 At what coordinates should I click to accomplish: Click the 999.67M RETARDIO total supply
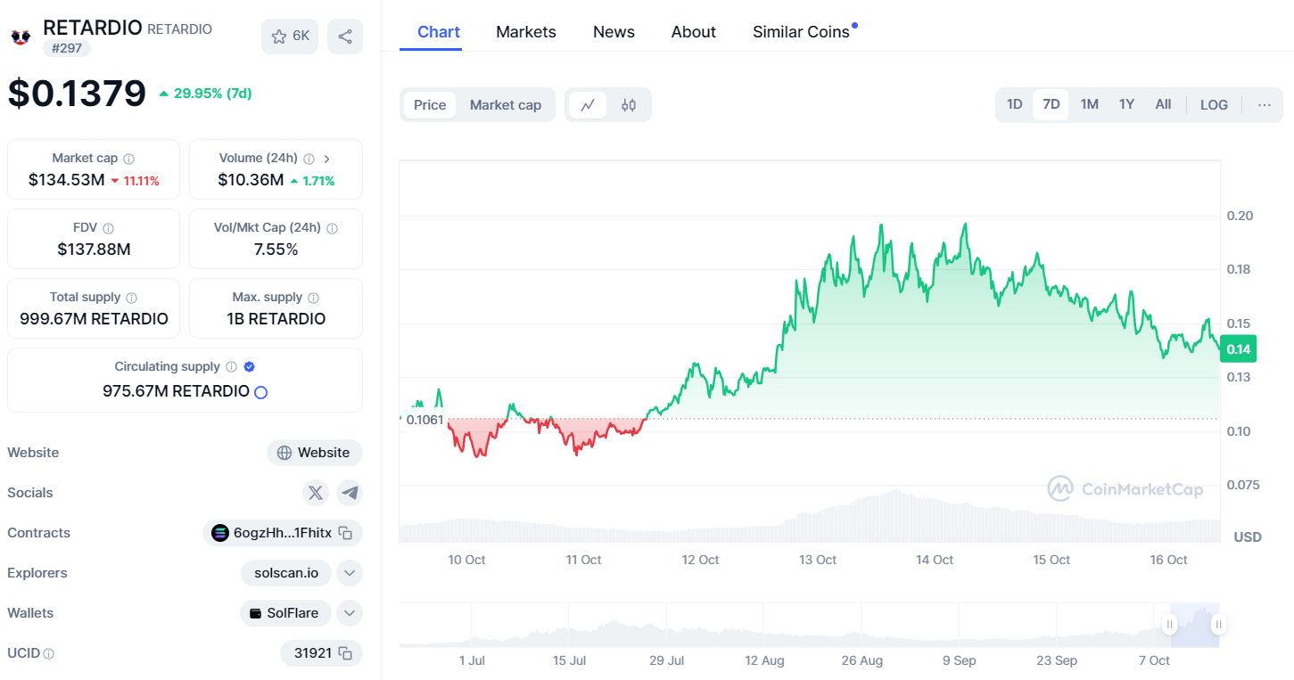[x=94, y=319]
